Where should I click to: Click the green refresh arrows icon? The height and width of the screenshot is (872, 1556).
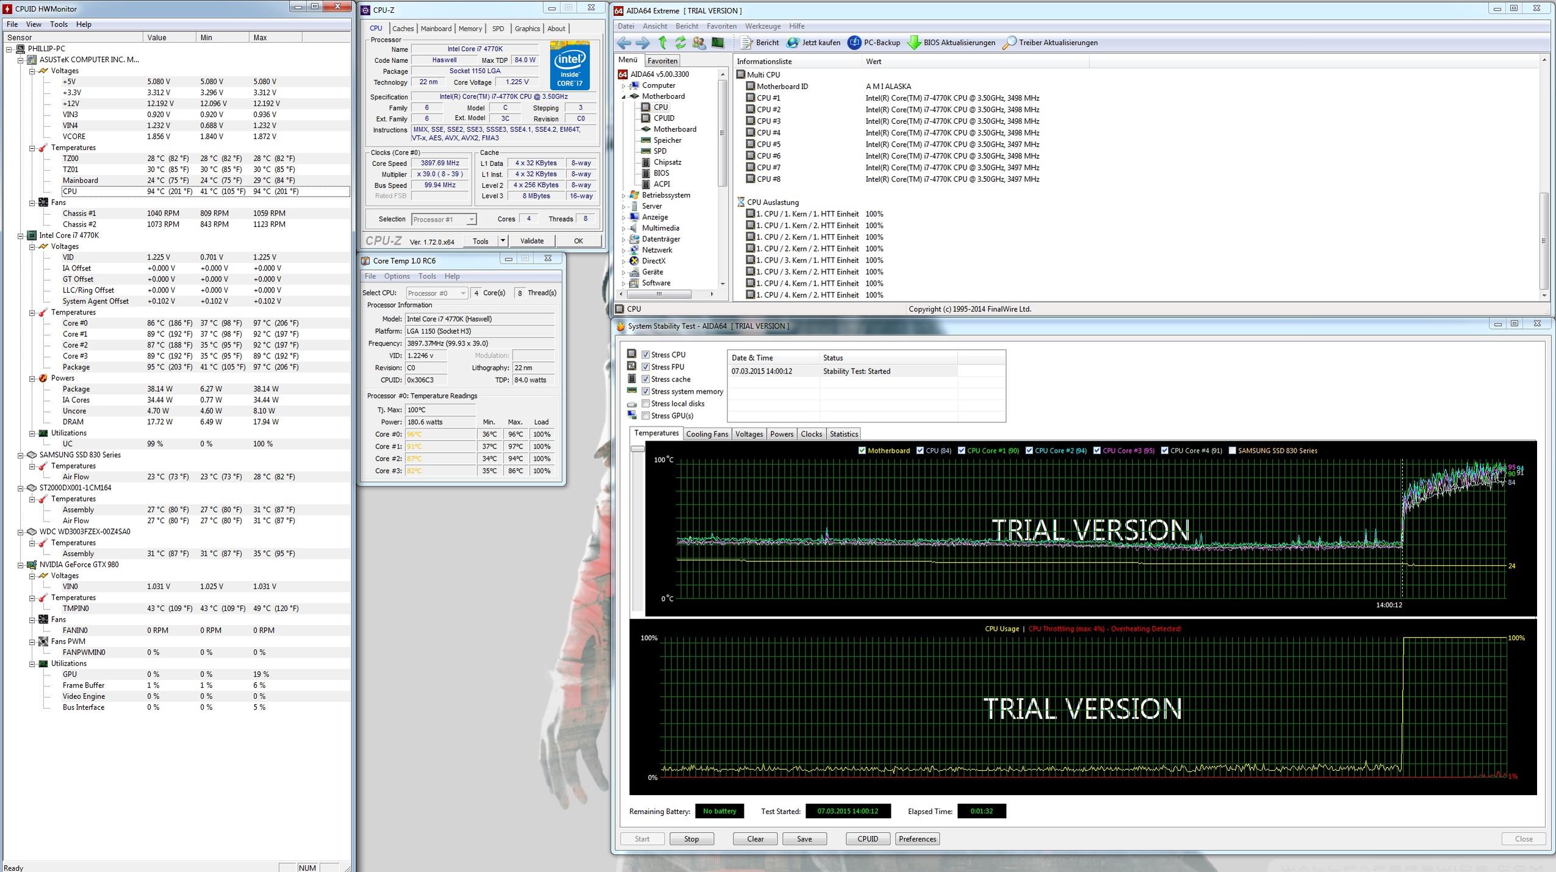point(680,43)
